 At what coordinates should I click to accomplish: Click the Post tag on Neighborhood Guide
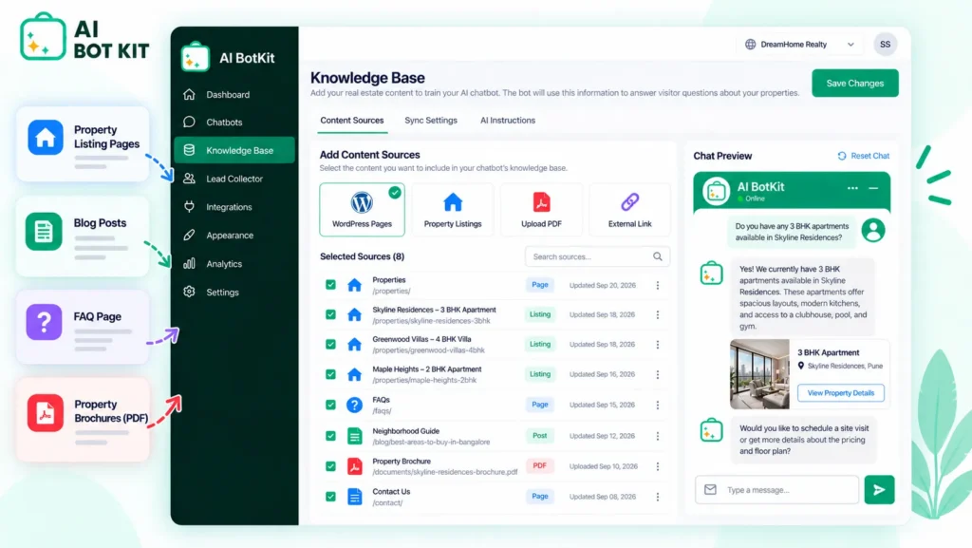(x=540, y=436)
